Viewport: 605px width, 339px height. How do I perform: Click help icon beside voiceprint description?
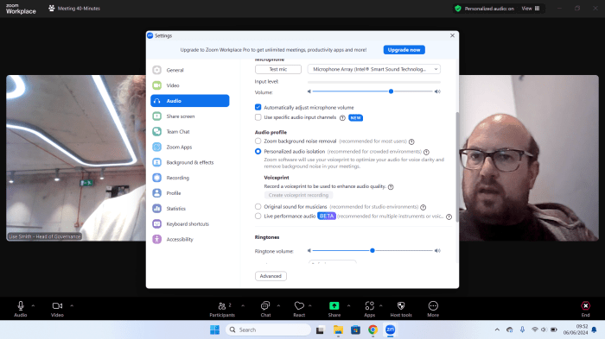pos(391,187)
